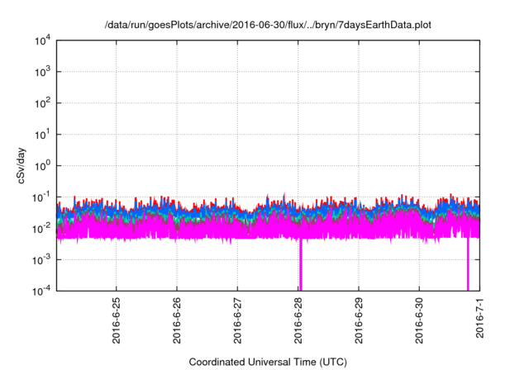This screenshot has width=529, height=370.
Task: Click the 10^2 y-axis label
Action: 42,103
